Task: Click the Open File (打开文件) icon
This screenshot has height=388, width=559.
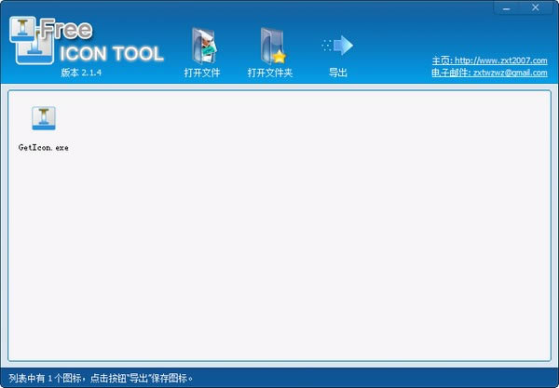Action: 205,46
